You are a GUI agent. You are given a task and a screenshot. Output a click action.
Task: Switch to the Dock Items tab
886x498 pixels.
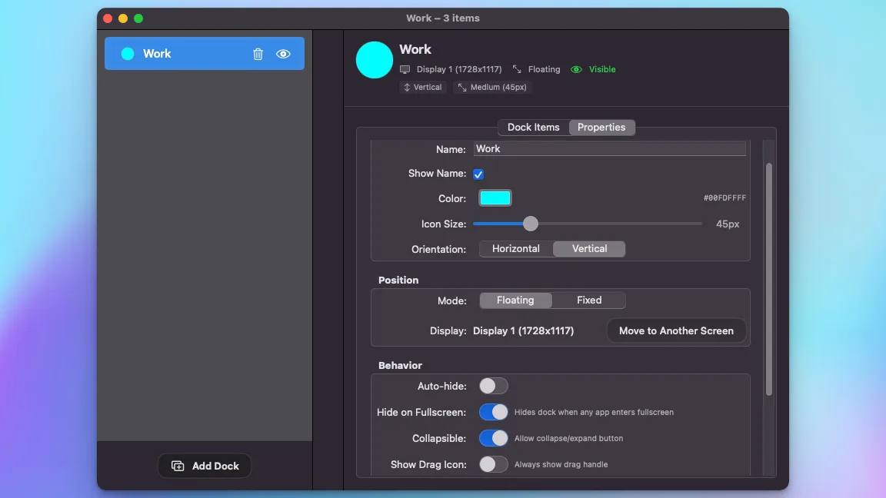[534, 127]
